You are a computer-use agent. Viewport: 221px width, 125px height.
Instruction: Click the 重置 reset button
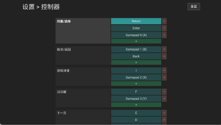[x=194, y=7]
